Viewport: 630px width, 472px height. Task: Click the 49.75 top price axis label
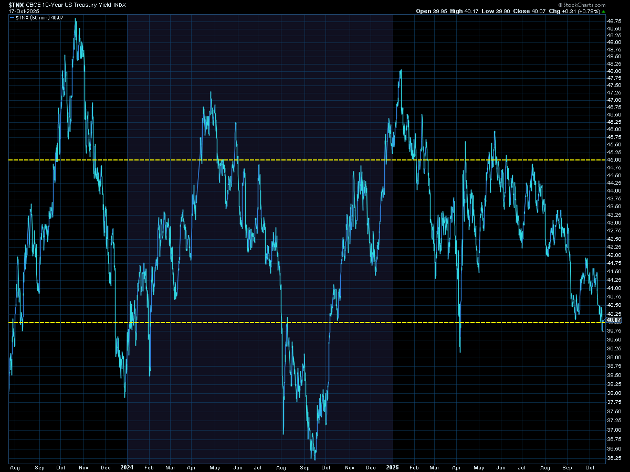pyautogui.click(x=614, y=22)
